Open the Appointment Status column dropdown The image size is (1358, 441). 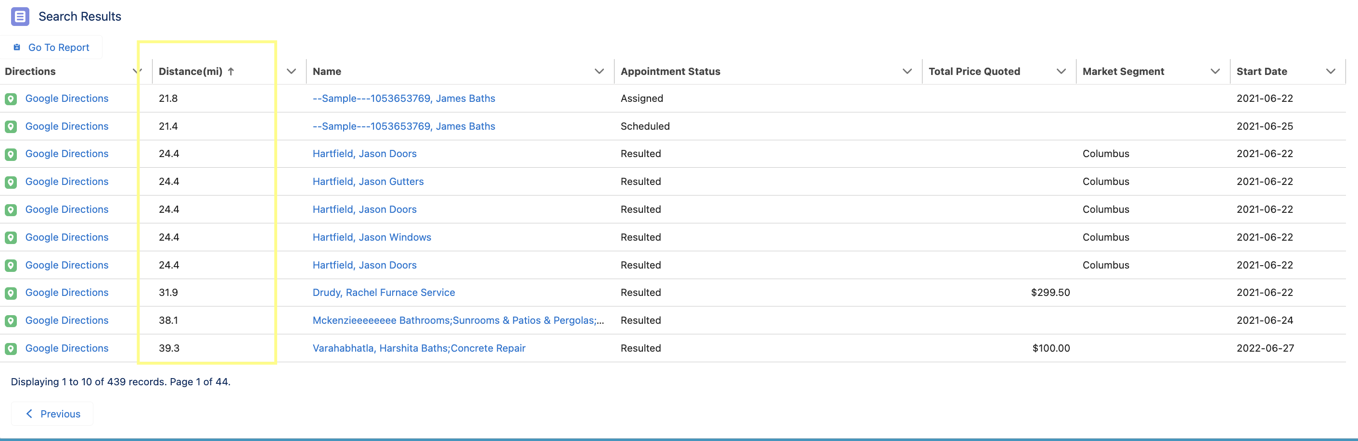(907, 71)
